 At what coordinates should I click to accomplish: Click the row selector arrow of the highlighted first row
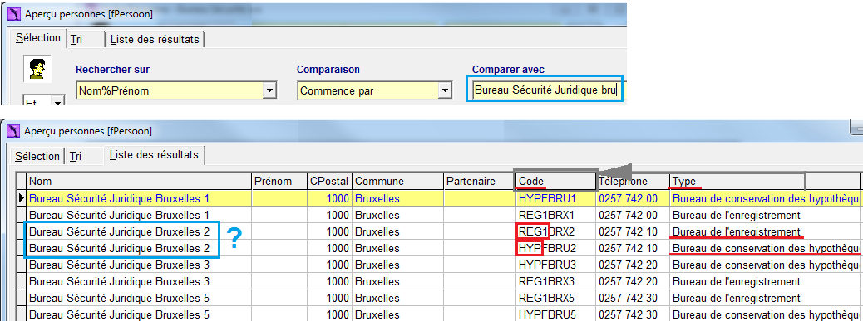(21, 198)
